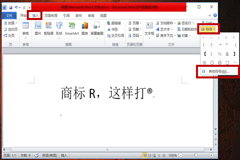
Task: Click the Save icon in quick access toolbar
Action: 10,7
